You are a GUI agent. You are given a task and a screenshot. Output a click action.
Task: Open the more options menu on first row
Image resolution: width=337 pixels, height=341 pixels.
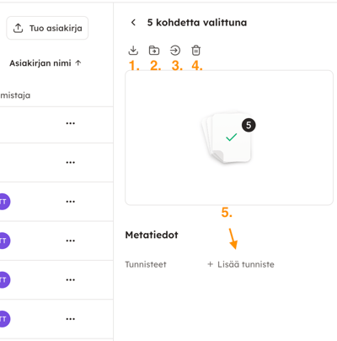70,123
